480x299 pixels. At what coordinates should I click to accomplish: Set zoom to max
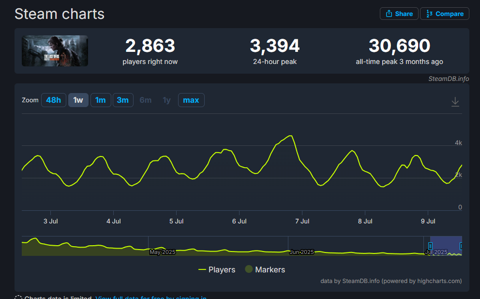point(191,100)
